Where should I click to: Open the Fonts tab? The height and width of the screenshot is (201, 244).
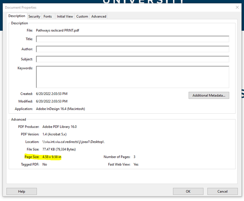click(47, 16)
